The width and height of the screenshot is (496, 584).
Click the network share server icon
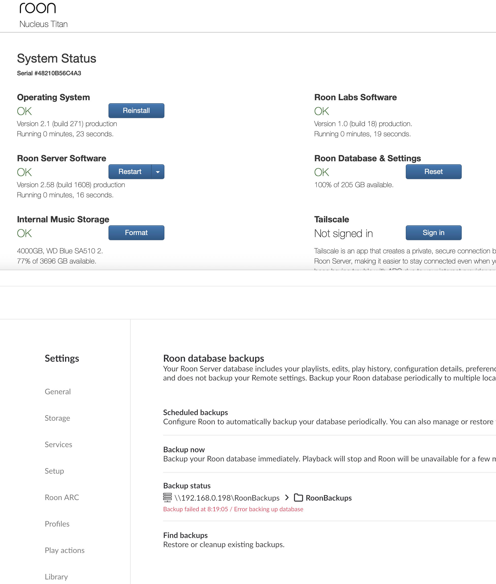(167, 498)
